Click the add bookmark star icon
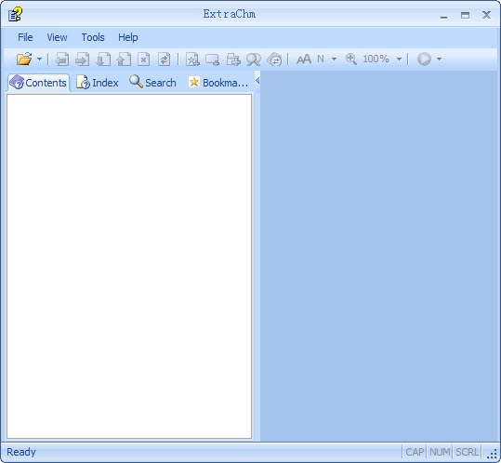 pyautogui.click(x=192, y=60)
